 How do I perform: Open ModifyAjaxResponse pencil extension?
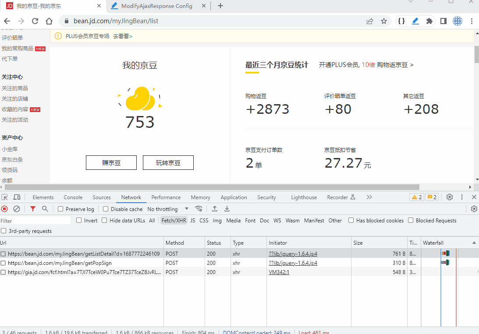[x=415, y=21]
